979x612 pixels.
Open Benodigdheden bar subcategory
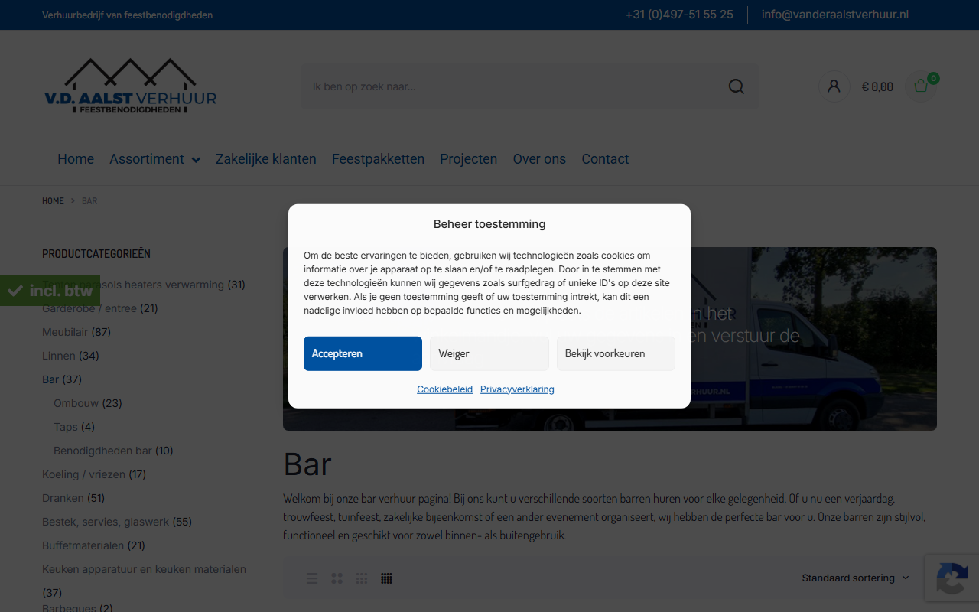102,451
